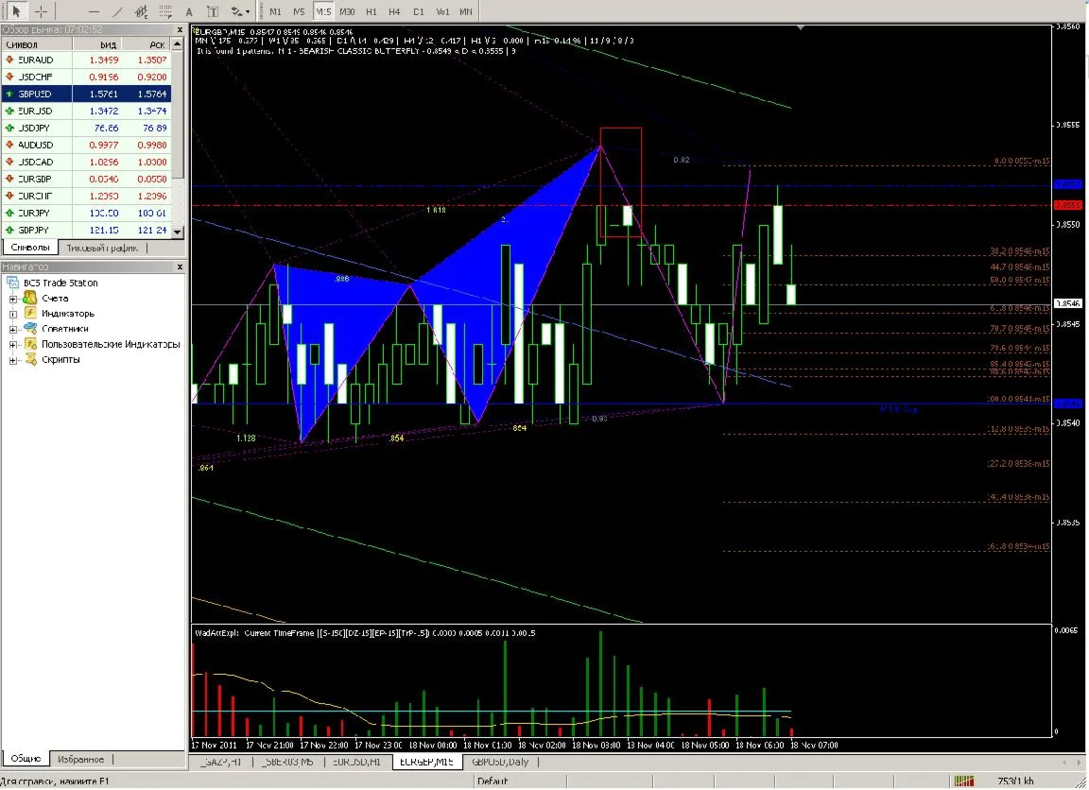
Task: Click the GBPUSD up-arrow icon
Action: pos(9,94)
